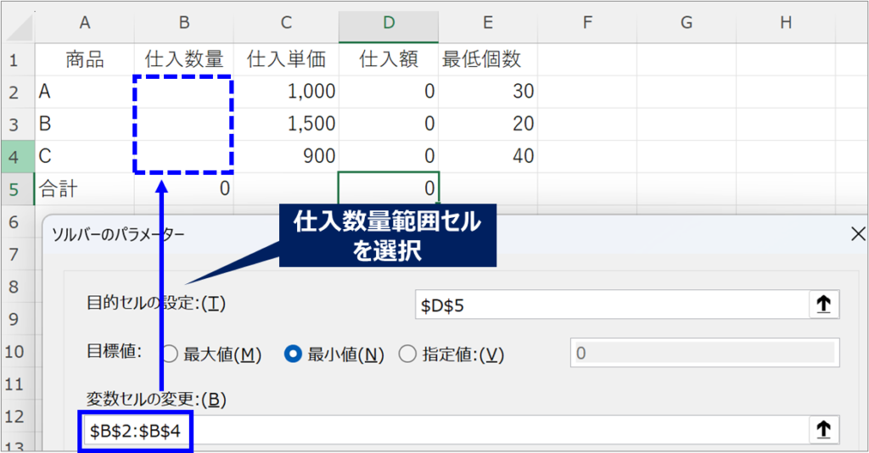The width and height of the screenshot is (869, 453).
Task: Click cell E4 containing 40
Action: [488, 156]
